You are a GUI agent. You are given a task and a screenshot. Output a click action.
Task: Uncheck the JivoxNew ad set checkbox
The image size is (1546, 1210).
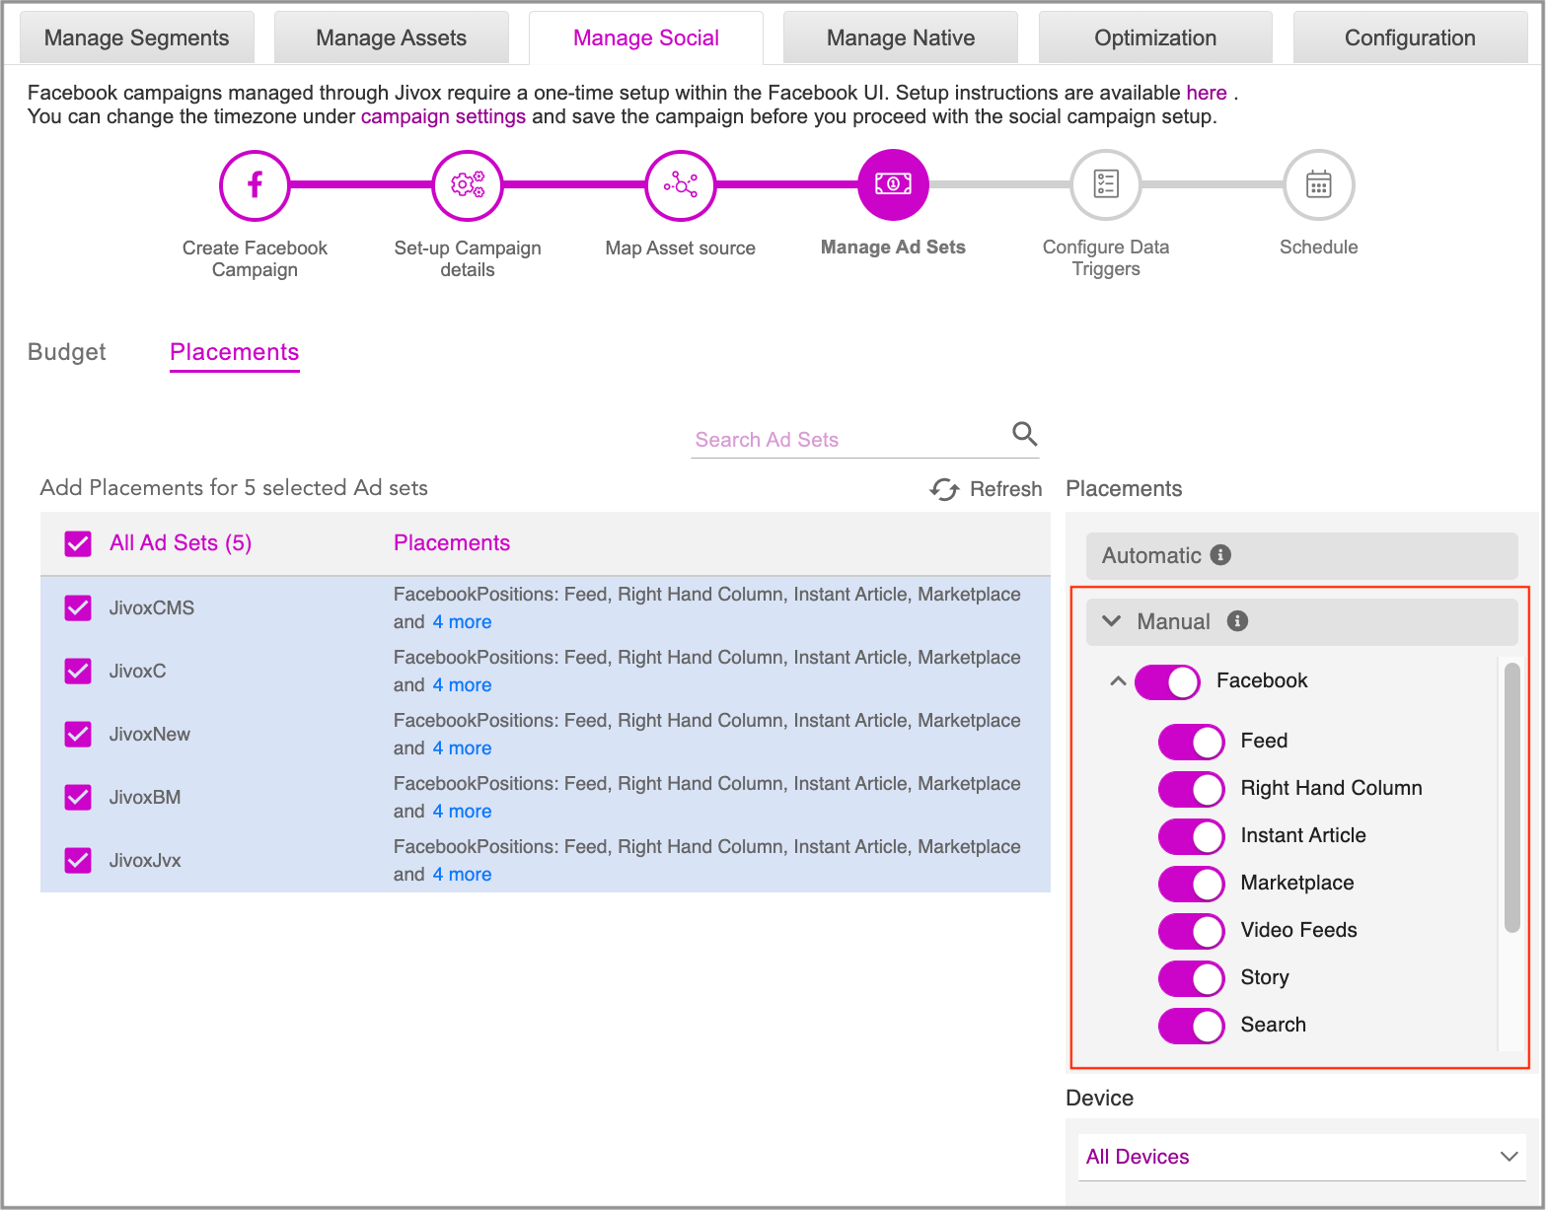pyautogui.click(x=78, y=735)
